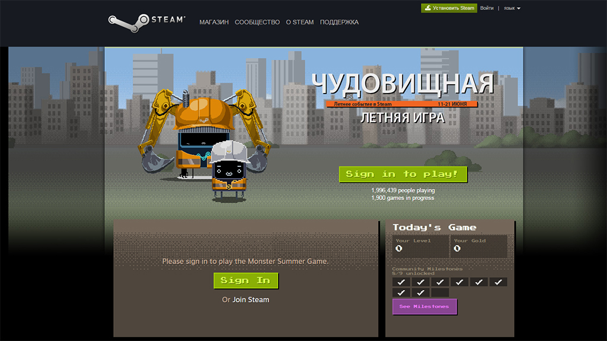The width and height of the screenshot is (607, 341).
Task: Open the МАГАЗИН store menu
Action: click(214, 22)
